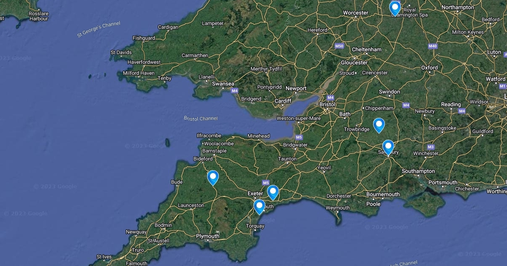
Task: Click the Bristol Channel water label
Action: 201,118
